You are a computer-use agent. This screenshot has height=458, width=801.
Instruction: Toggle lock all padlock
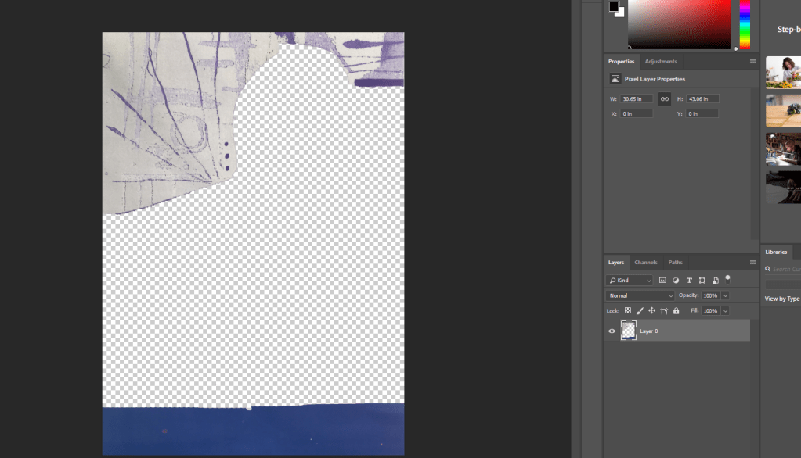point(677,310)
